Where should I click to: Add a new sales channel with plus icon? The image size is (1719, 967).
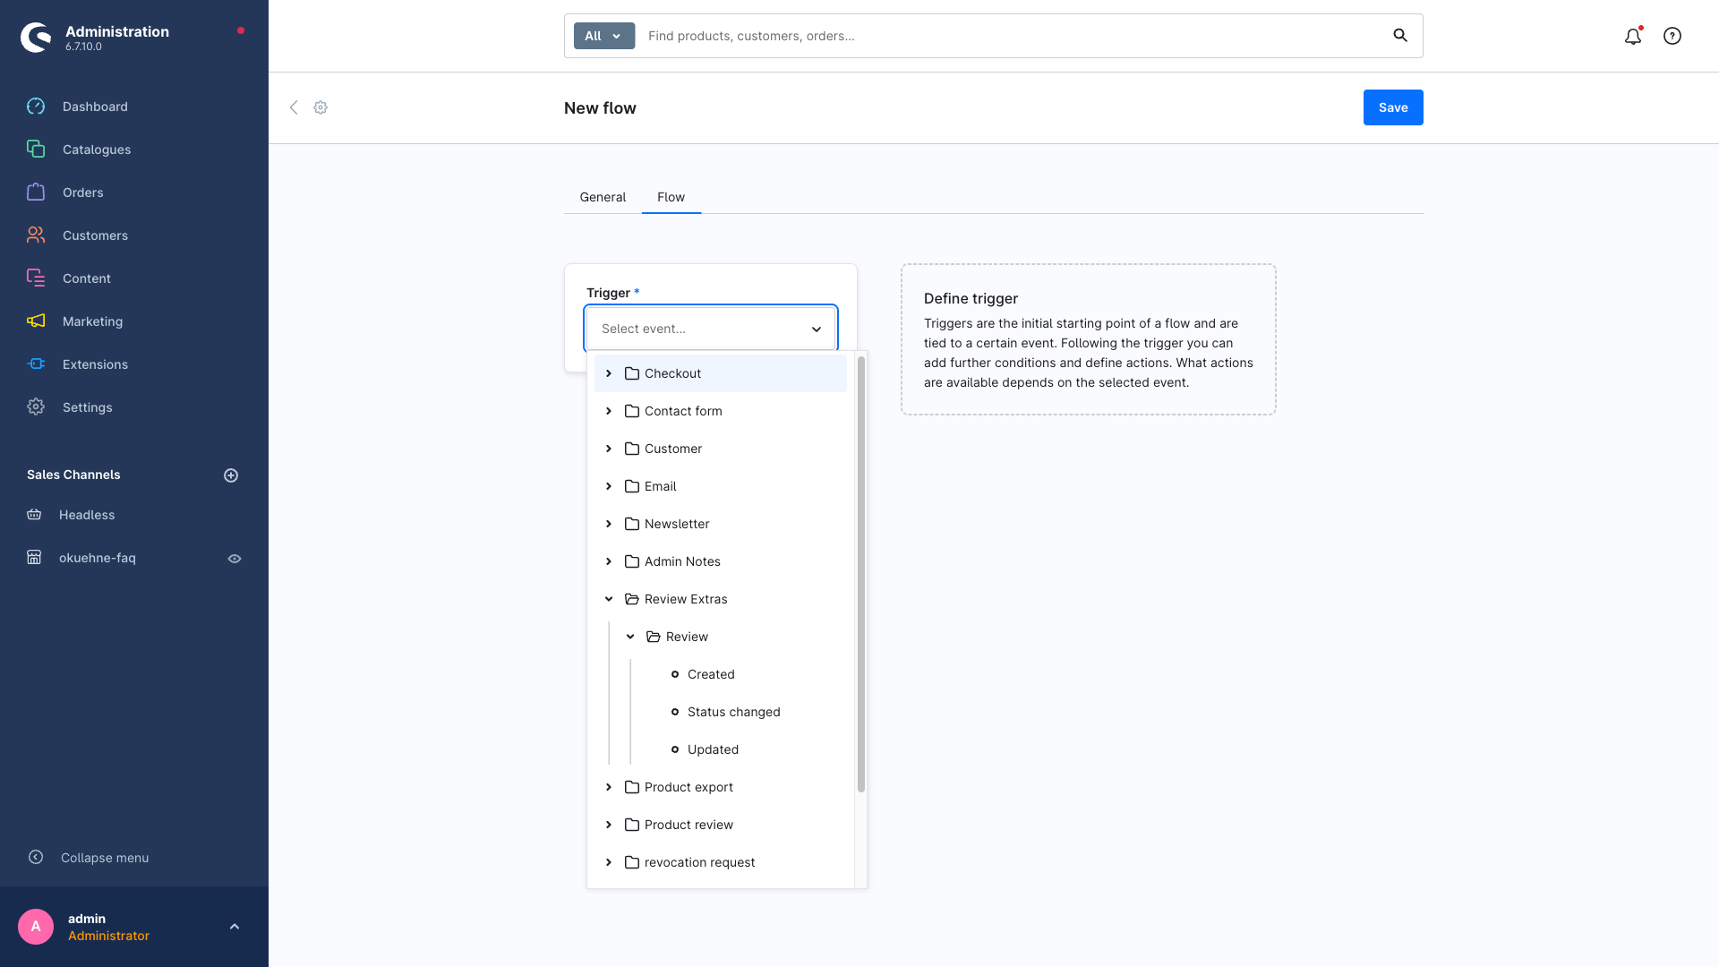tap(231, 475)
